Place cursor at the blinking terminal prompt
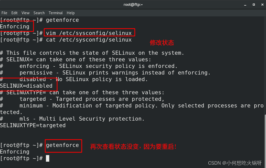 [48, 158]
